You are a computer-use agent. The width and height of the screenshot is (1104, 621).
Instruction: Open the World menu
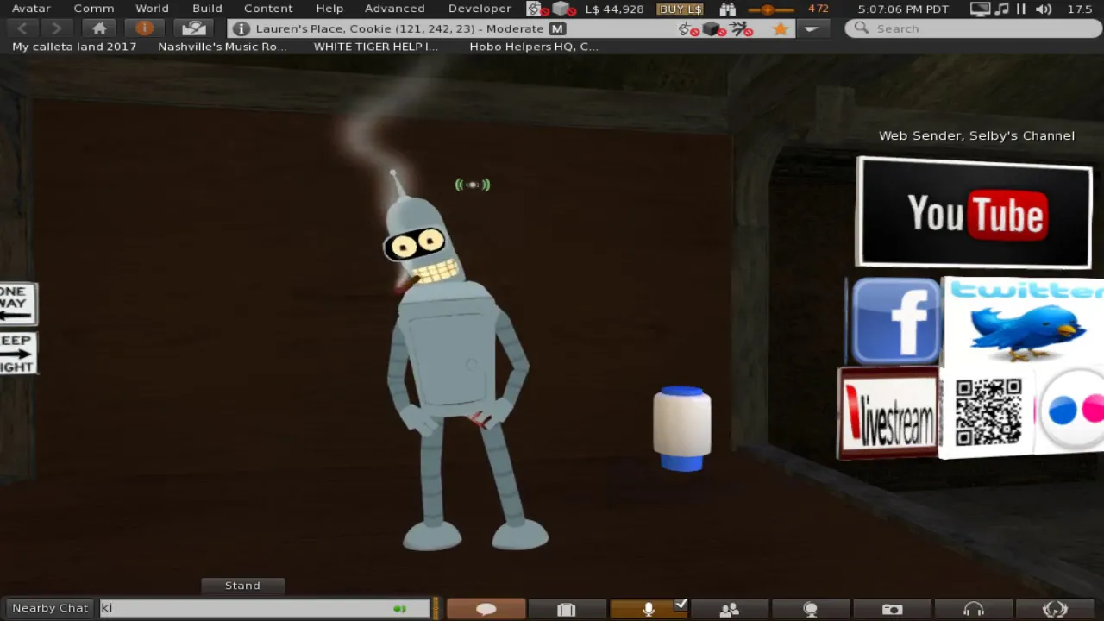[x=152, y=9]
